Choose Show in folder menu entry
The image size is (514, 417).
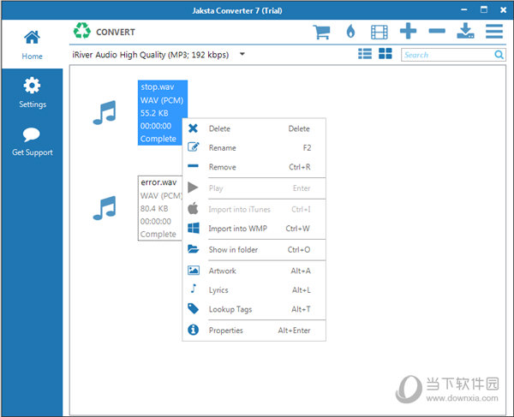click(x=254, y=250)
